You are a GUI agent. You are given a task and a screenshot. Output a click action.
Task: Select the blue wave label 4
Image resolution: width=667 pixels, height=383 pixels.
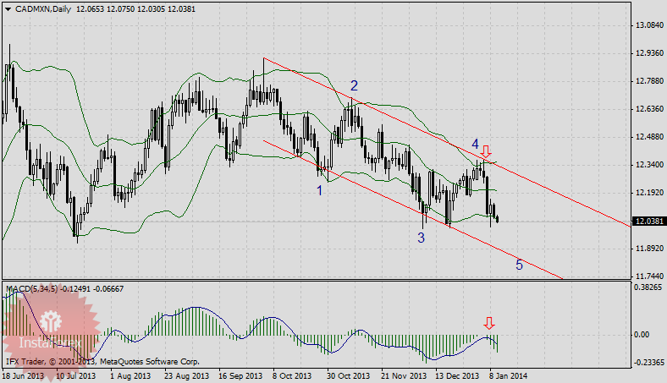pyautogui.click(x=476, y=144)
